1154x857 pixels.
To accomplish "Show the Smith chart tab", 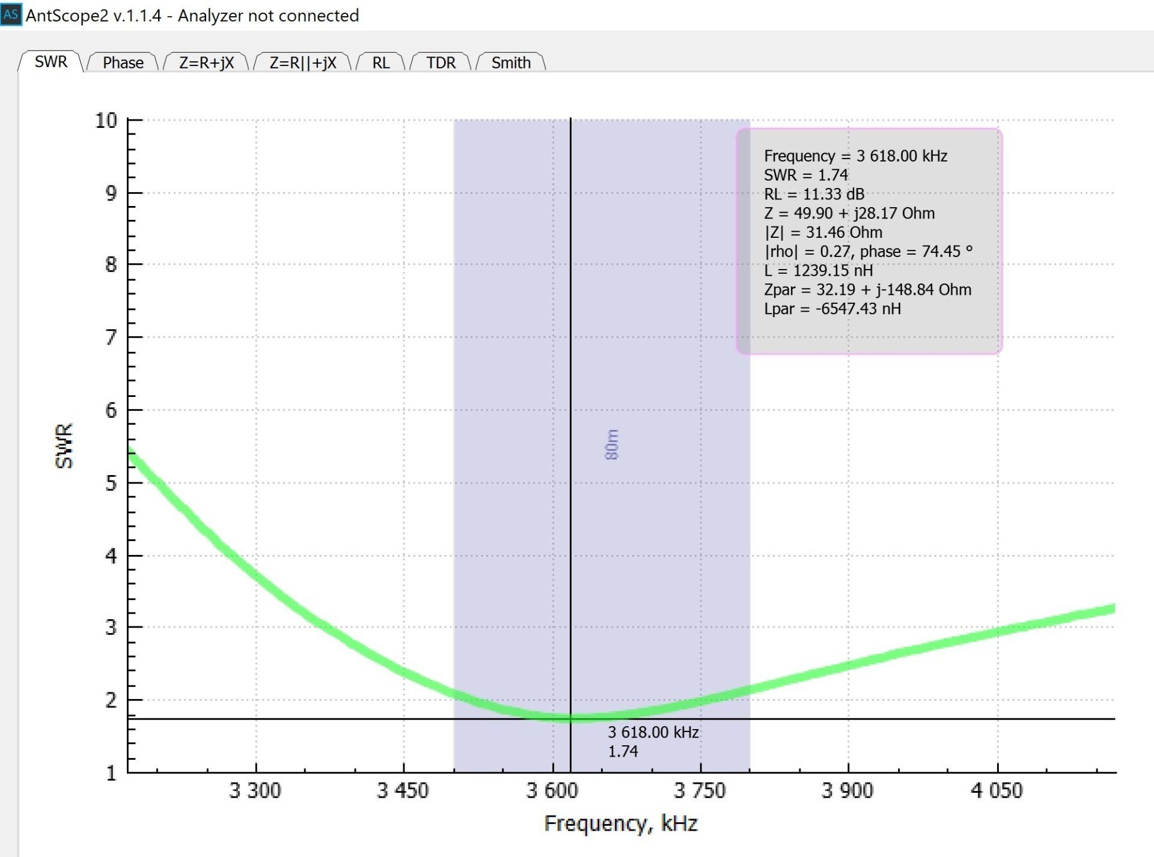I will coord(511,62).
